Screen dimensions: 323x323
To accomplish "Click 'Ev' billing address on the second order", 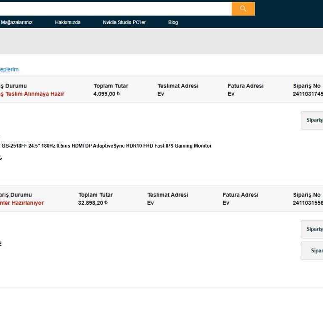I will pos(226,203).
